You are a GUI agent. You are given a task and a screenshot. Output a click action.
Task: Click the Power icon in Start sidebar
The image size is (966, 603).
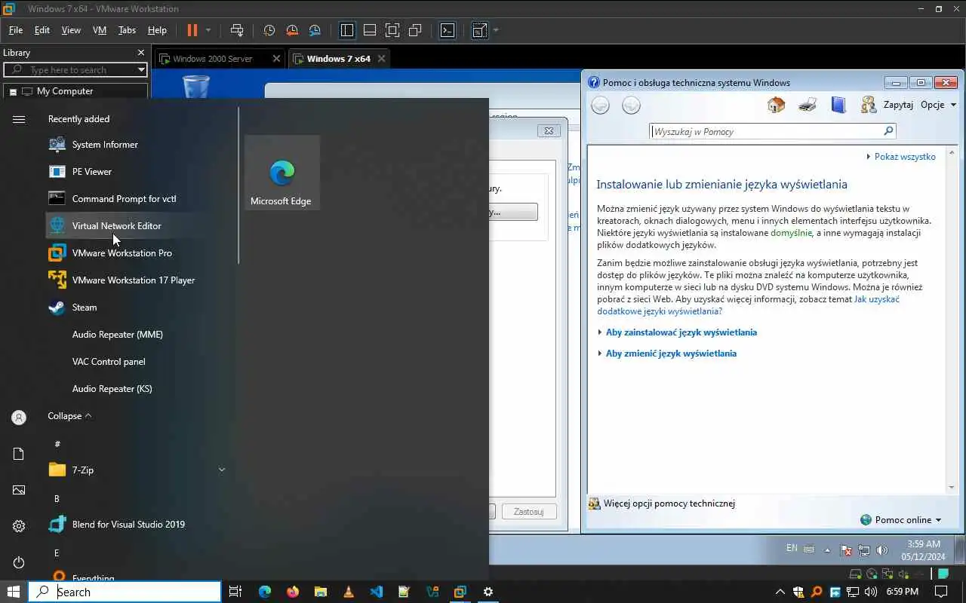coord(19,562)
